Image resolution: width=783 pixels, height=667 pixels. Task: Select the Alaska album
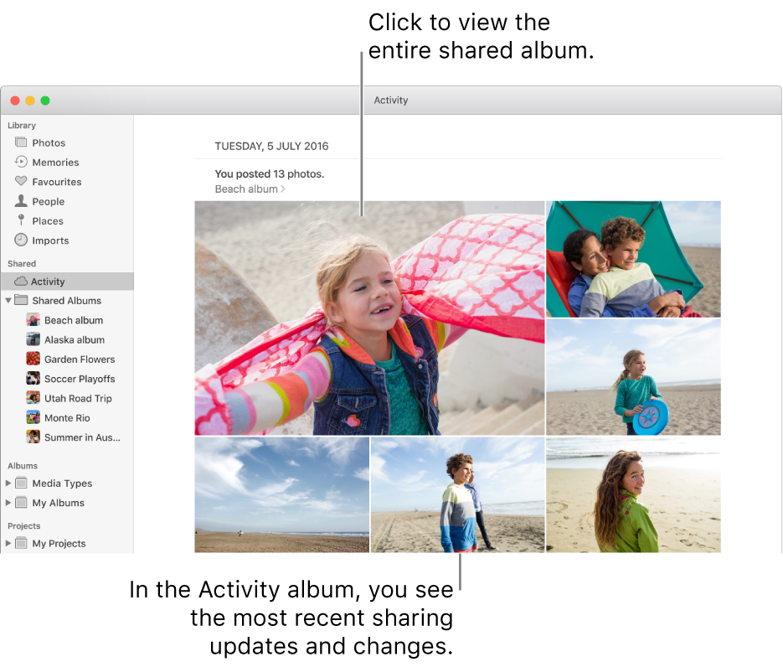[x=74, y=339]
